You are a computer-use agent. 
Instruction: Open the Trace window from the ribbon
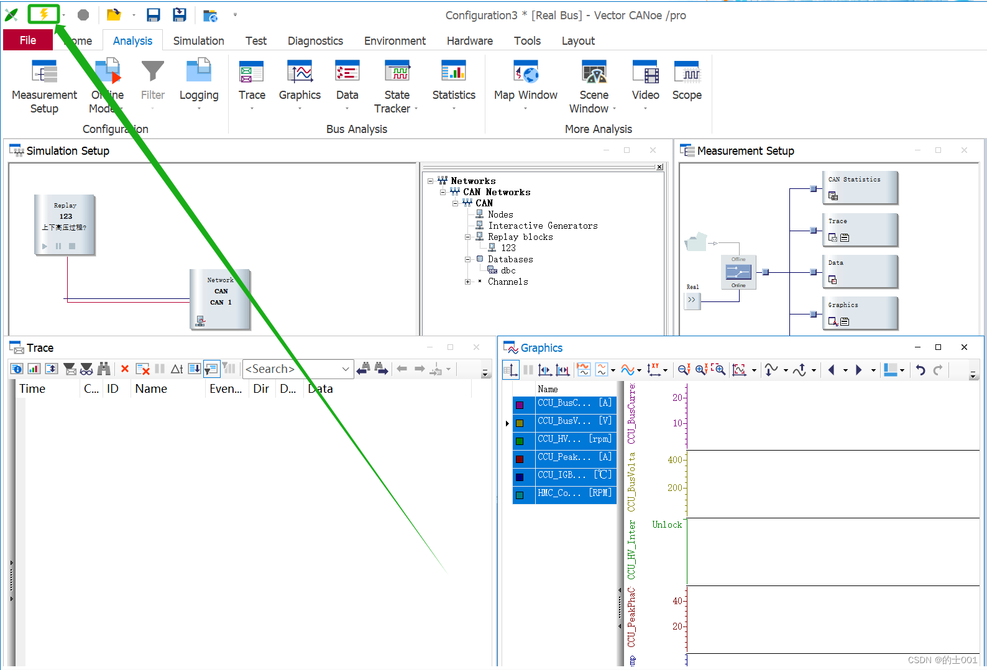(x=252, y=85)
